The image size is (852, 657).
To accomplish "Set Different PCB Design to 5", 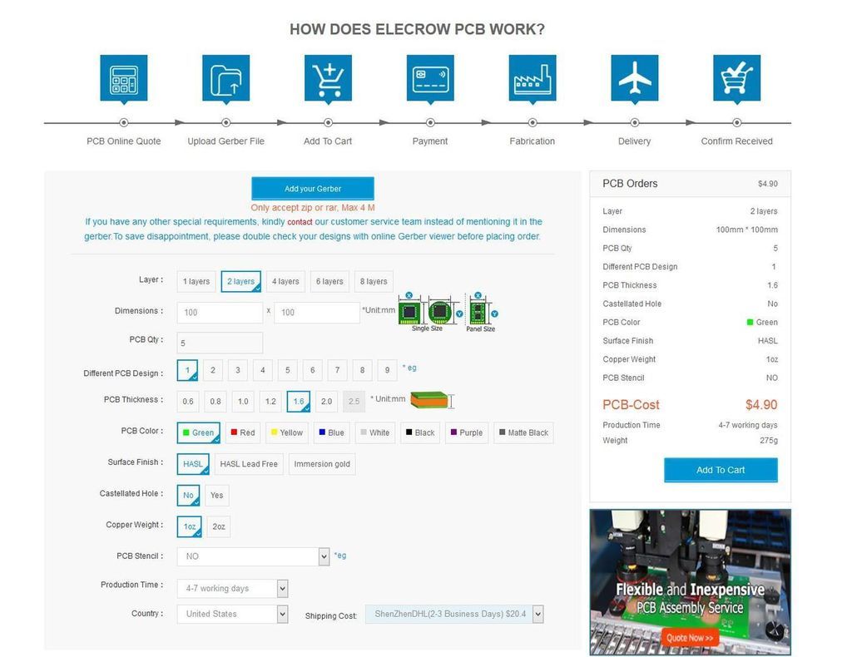I will [287, 370].
